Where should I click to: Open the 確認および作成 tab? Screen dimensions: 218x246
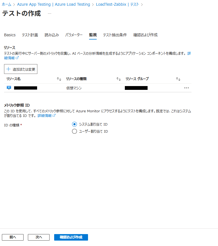[x=145, y=35]
